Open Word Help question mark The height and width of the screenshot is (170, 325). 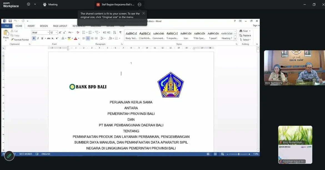coord(235,21)
